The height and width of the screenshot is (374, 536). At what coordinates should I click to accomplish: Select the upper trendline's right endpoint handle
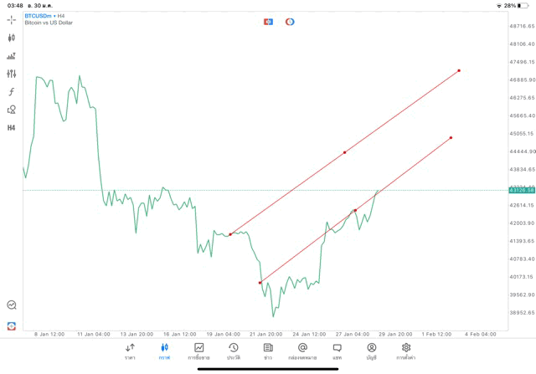pyautogui.click(x=459, y=70)
